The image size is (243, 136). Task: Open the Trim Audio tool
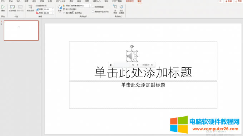(x=30, y=7)
